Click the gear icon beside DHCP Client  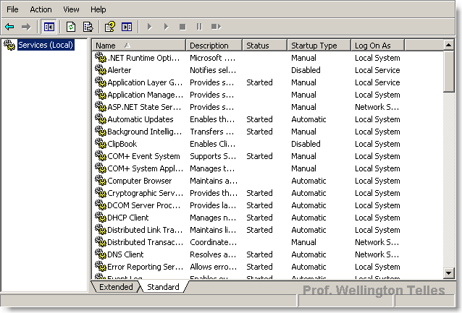click(x=101, y=217)
